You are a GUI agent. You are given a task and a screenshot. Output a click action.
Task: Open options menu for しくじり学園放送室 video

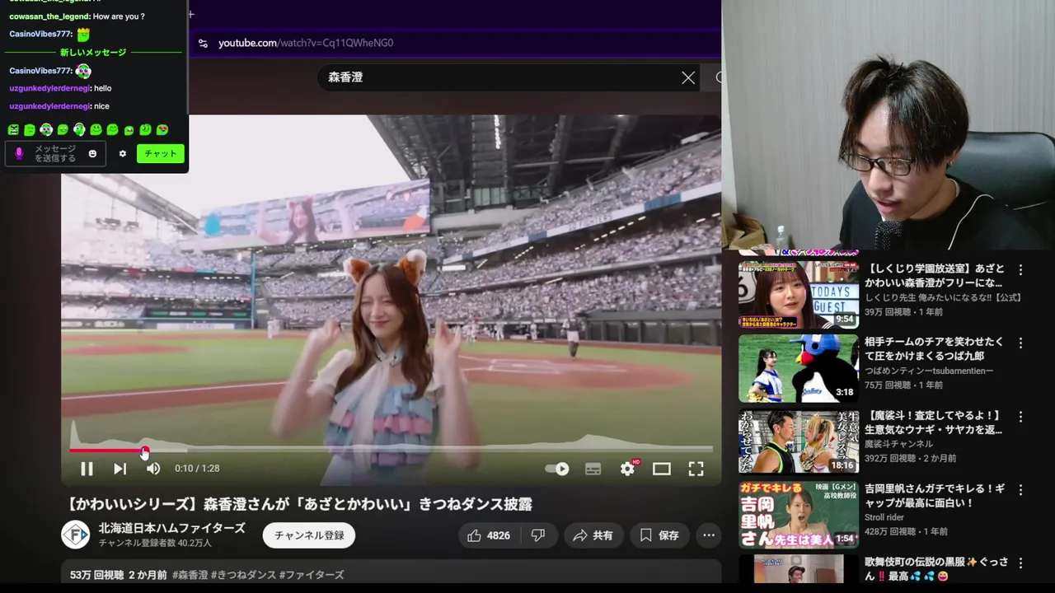pyautogui.click(x=1020, y=270)
